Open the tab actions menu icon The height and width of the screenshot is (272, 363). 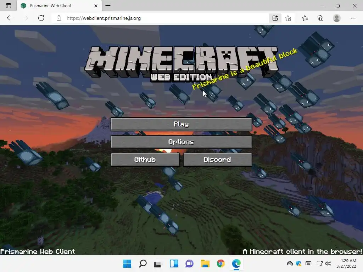(9, 6)
